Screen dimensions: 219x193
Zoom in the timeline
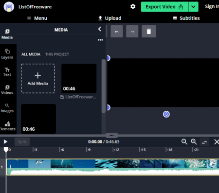click(194, 142)
